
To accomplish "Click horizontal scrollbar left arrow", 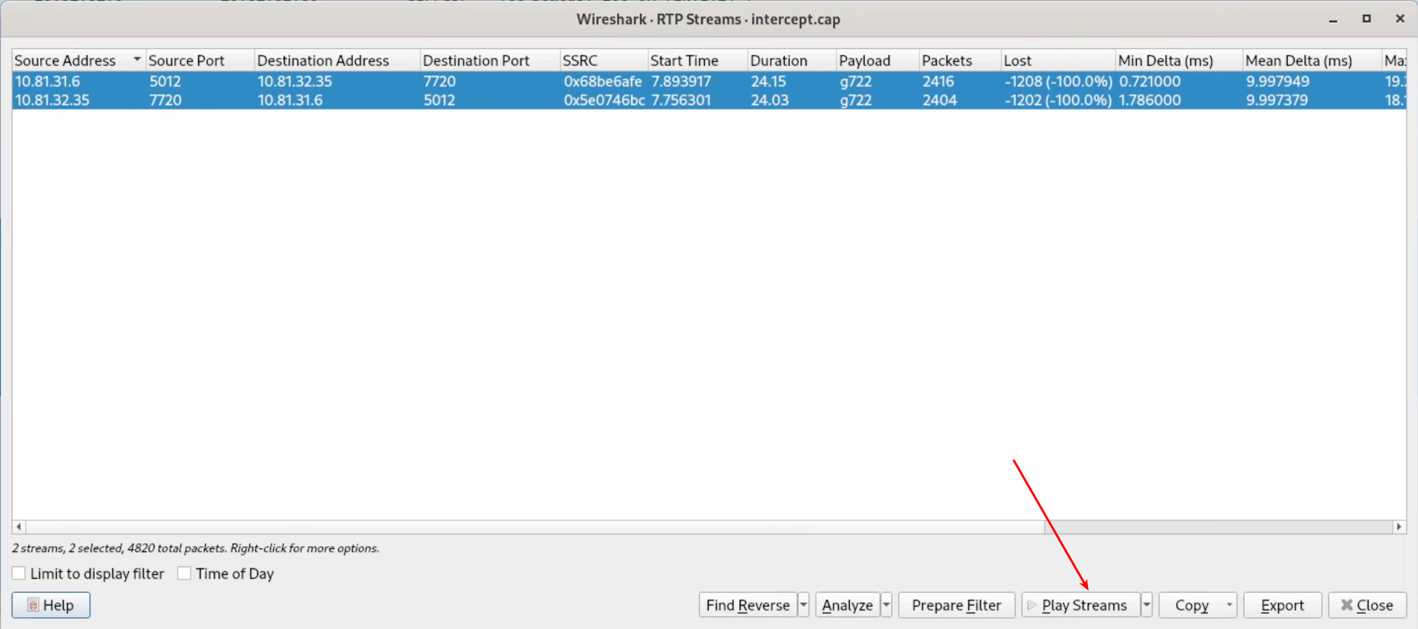I will coord(18,527).
